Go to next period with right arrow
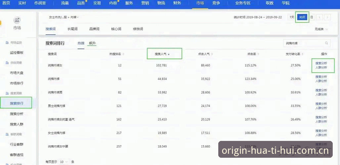The width and height of the screenshot is (340, 165). pyautogui.click(x=328, y=17)
